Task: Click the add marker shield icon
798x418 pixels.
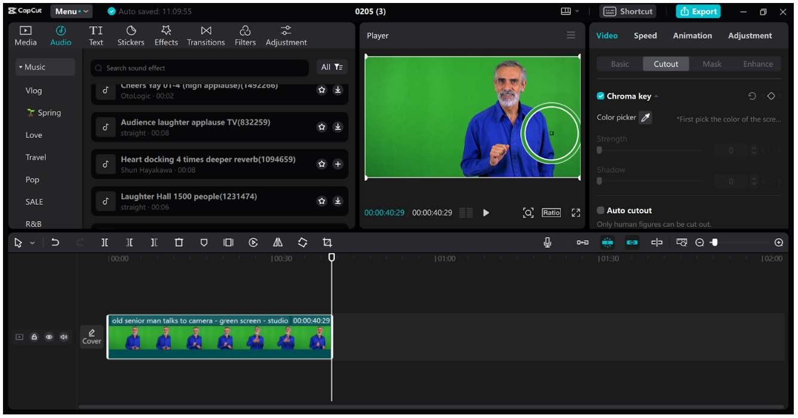Action: pyautogui.click(x=204, y=242)
